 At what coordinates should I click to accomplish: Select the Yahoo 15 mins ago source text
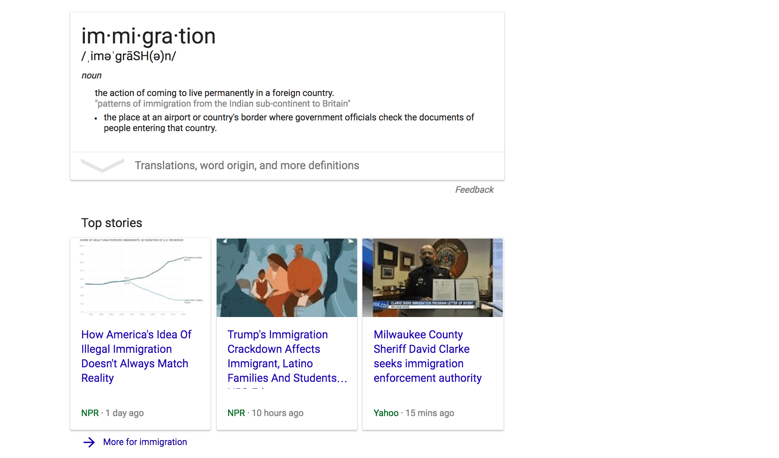(x=414, y=413)
